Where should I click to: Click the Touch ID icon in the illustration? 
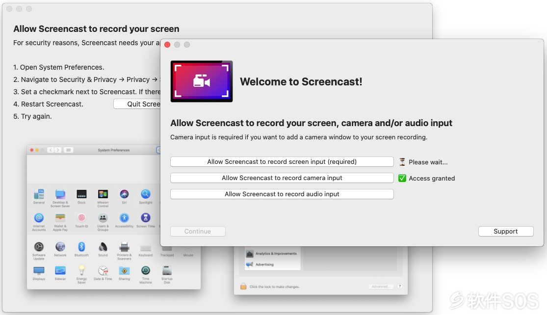tap(81, 218)
